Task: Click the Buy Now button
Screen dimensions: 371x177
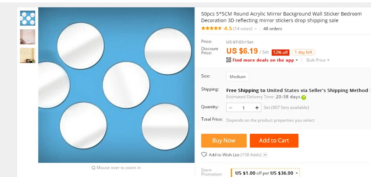Action: click(x=224, y=141)
